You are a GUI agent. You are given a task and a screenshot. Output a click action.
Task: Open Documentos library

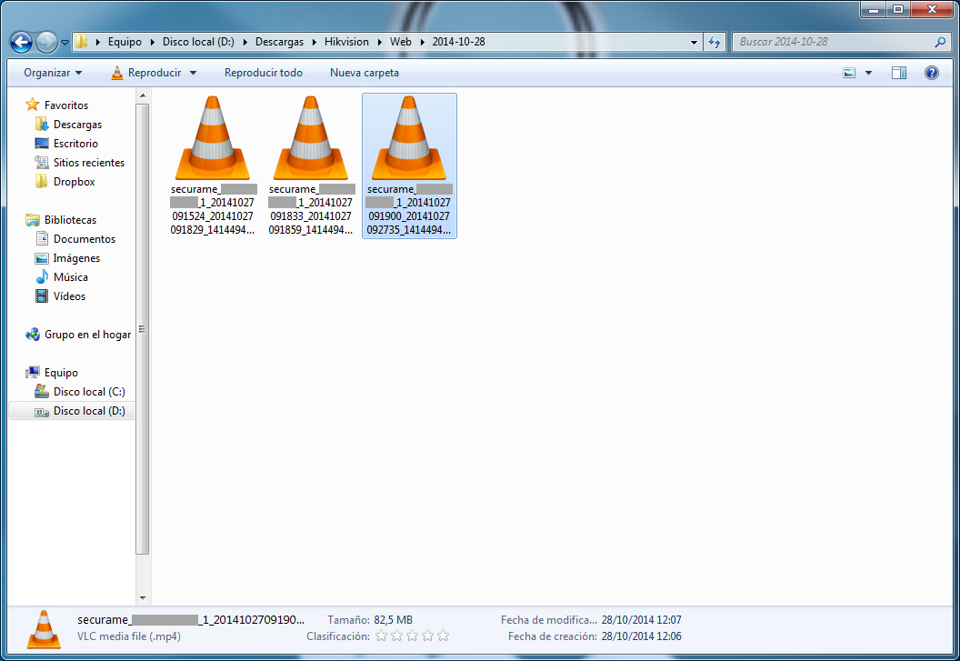tap(84, 239)
